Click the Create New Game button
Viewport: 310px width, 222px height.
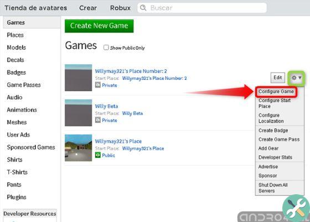pyautogui.click(x=99, y=26)
